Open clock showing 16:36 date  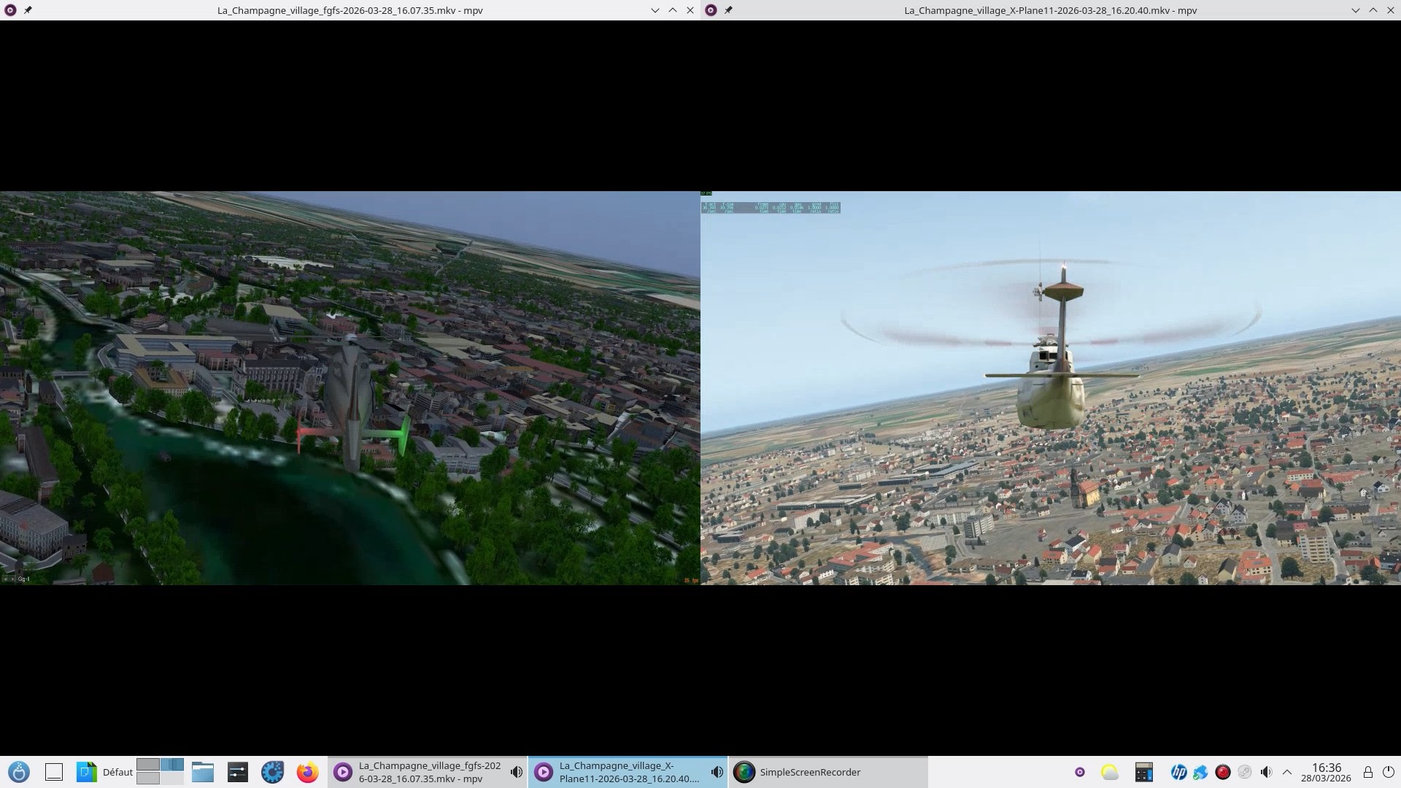pyautogui.click(x=1326, y=772)
